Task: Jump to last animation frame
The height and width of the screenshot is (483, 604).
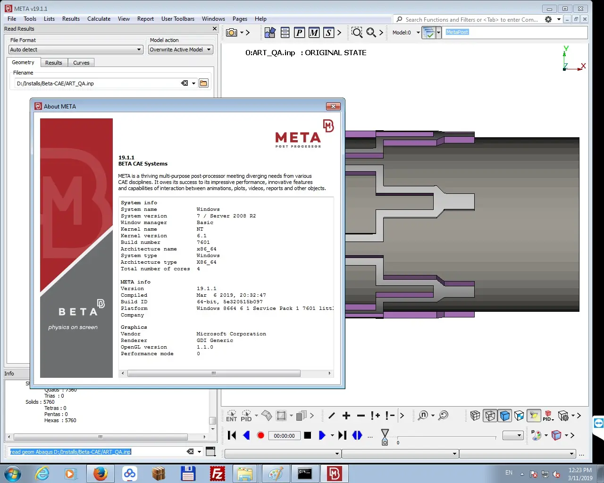Action: tap(343, 435)
